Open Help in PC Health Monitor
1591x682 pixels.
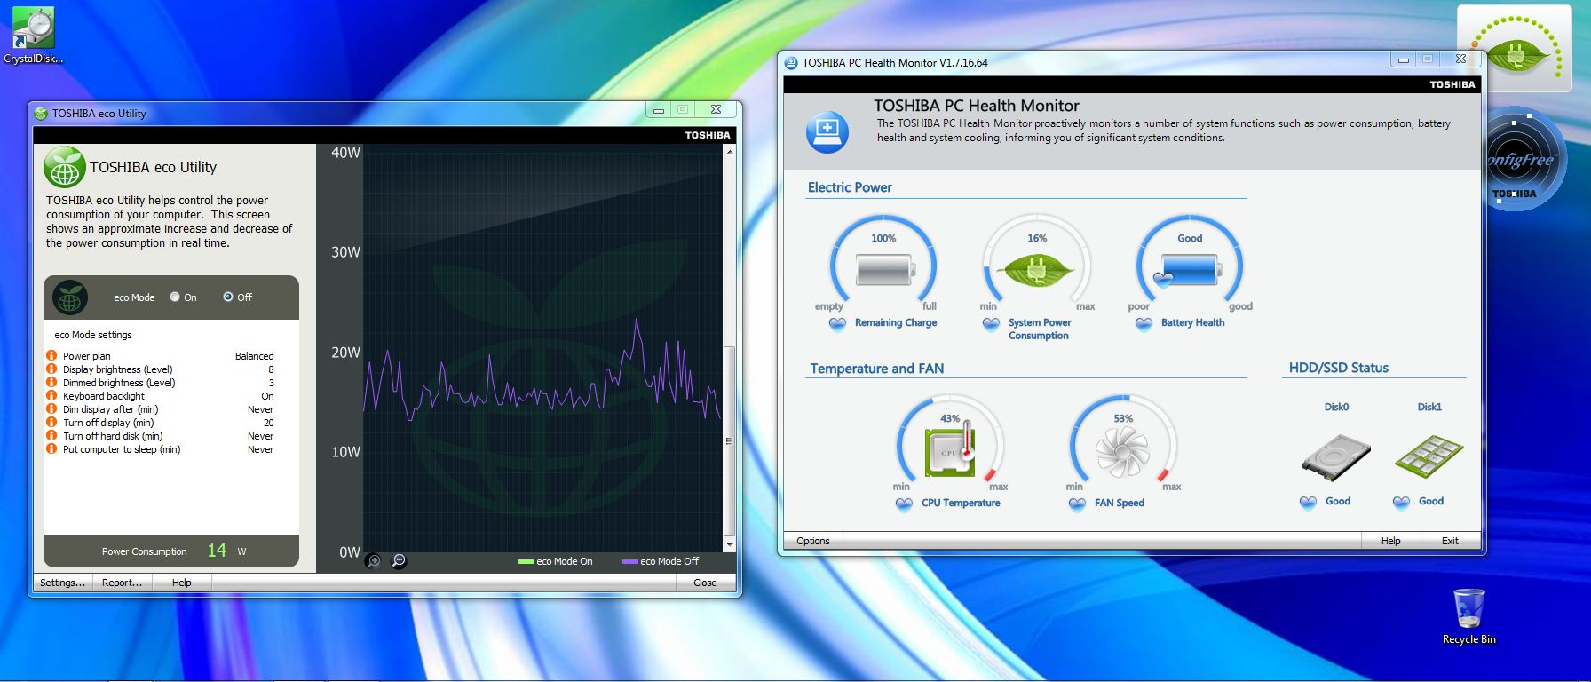click(x=1390, y=541)
